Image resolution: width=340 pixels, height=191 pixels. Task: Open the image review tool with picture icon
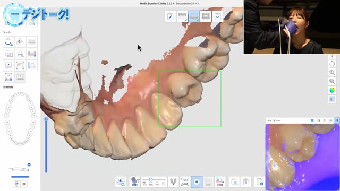pos(8,54)
